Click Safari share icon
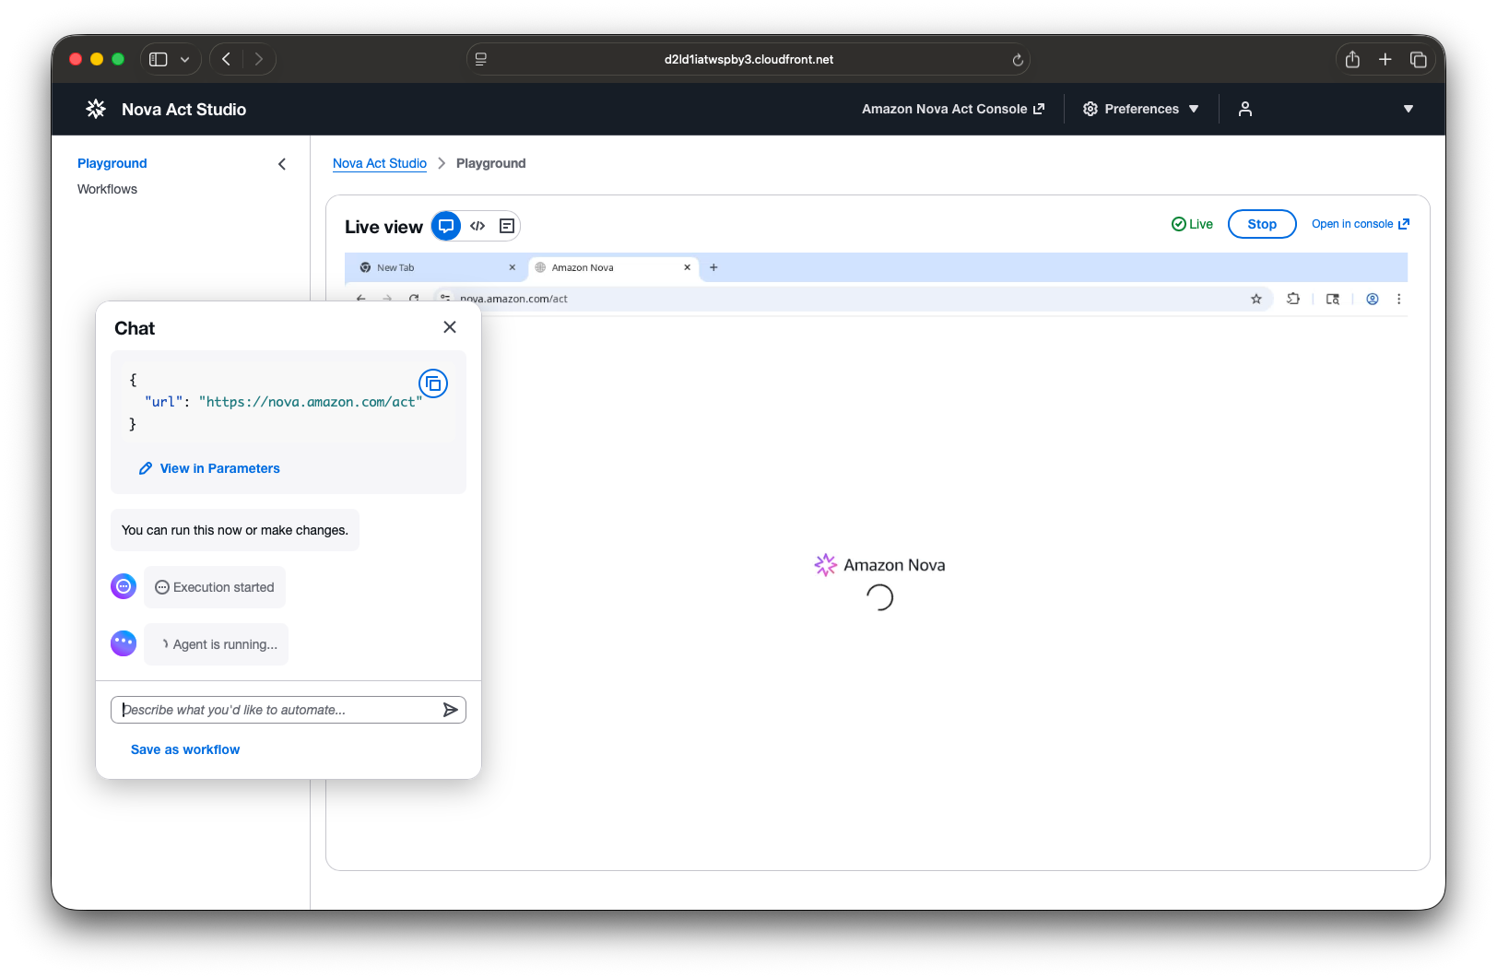The width and height of the screenshot is (1497, 978). [1352, 59]
